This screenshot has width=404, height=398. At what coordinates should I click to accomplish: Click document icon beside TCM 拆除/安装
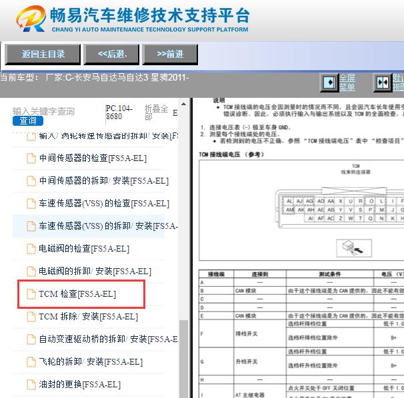pyautogui.click(x=31, y=317)
